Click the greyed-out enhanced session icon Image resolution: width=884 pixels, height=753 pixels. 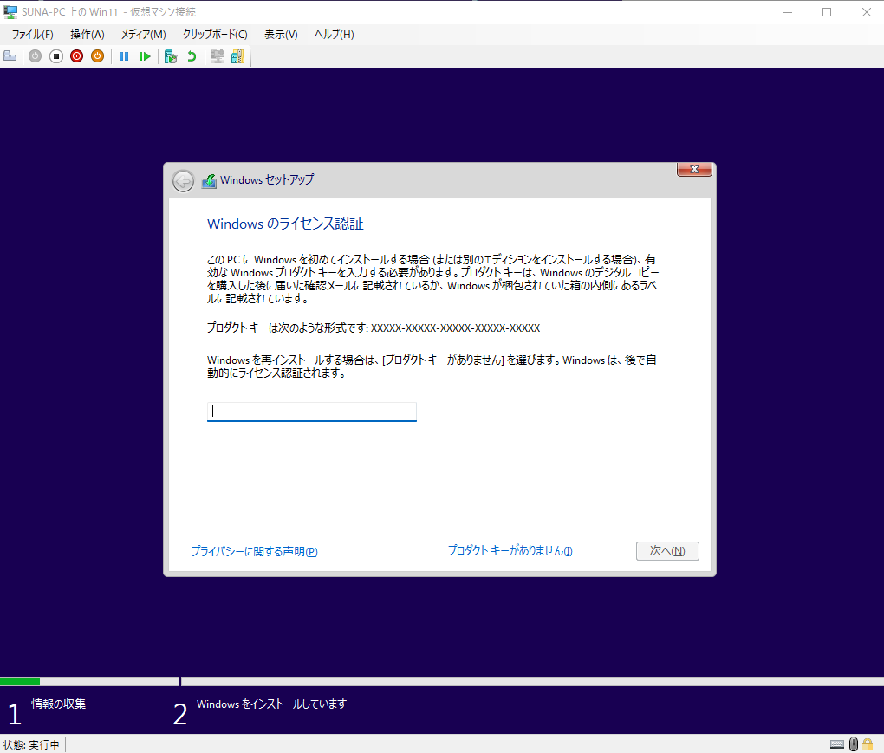click(x=218, y=55)
